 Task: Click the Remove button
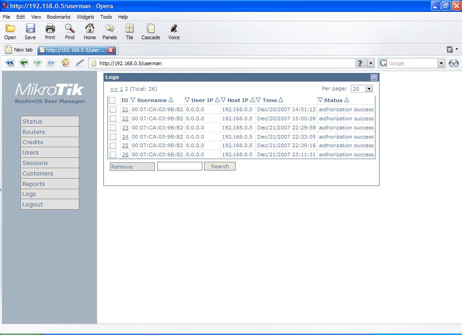(x=132, y=166)
